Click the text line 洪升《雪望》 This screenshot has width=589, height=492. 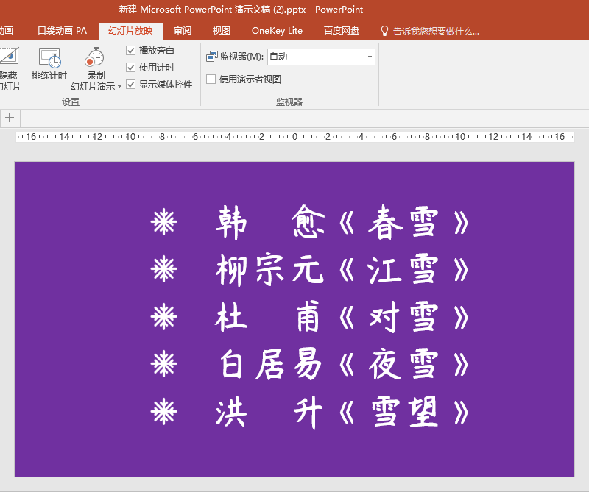(342, 412)
